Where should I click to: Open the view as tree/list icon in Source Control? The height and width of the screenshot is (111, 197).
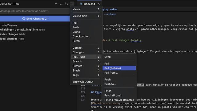click(x=56, y=4)
